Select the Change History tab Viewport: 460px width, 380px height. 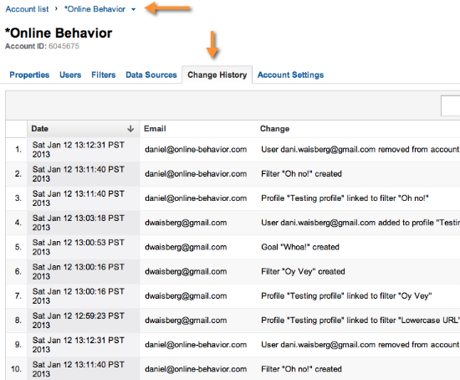217,74
